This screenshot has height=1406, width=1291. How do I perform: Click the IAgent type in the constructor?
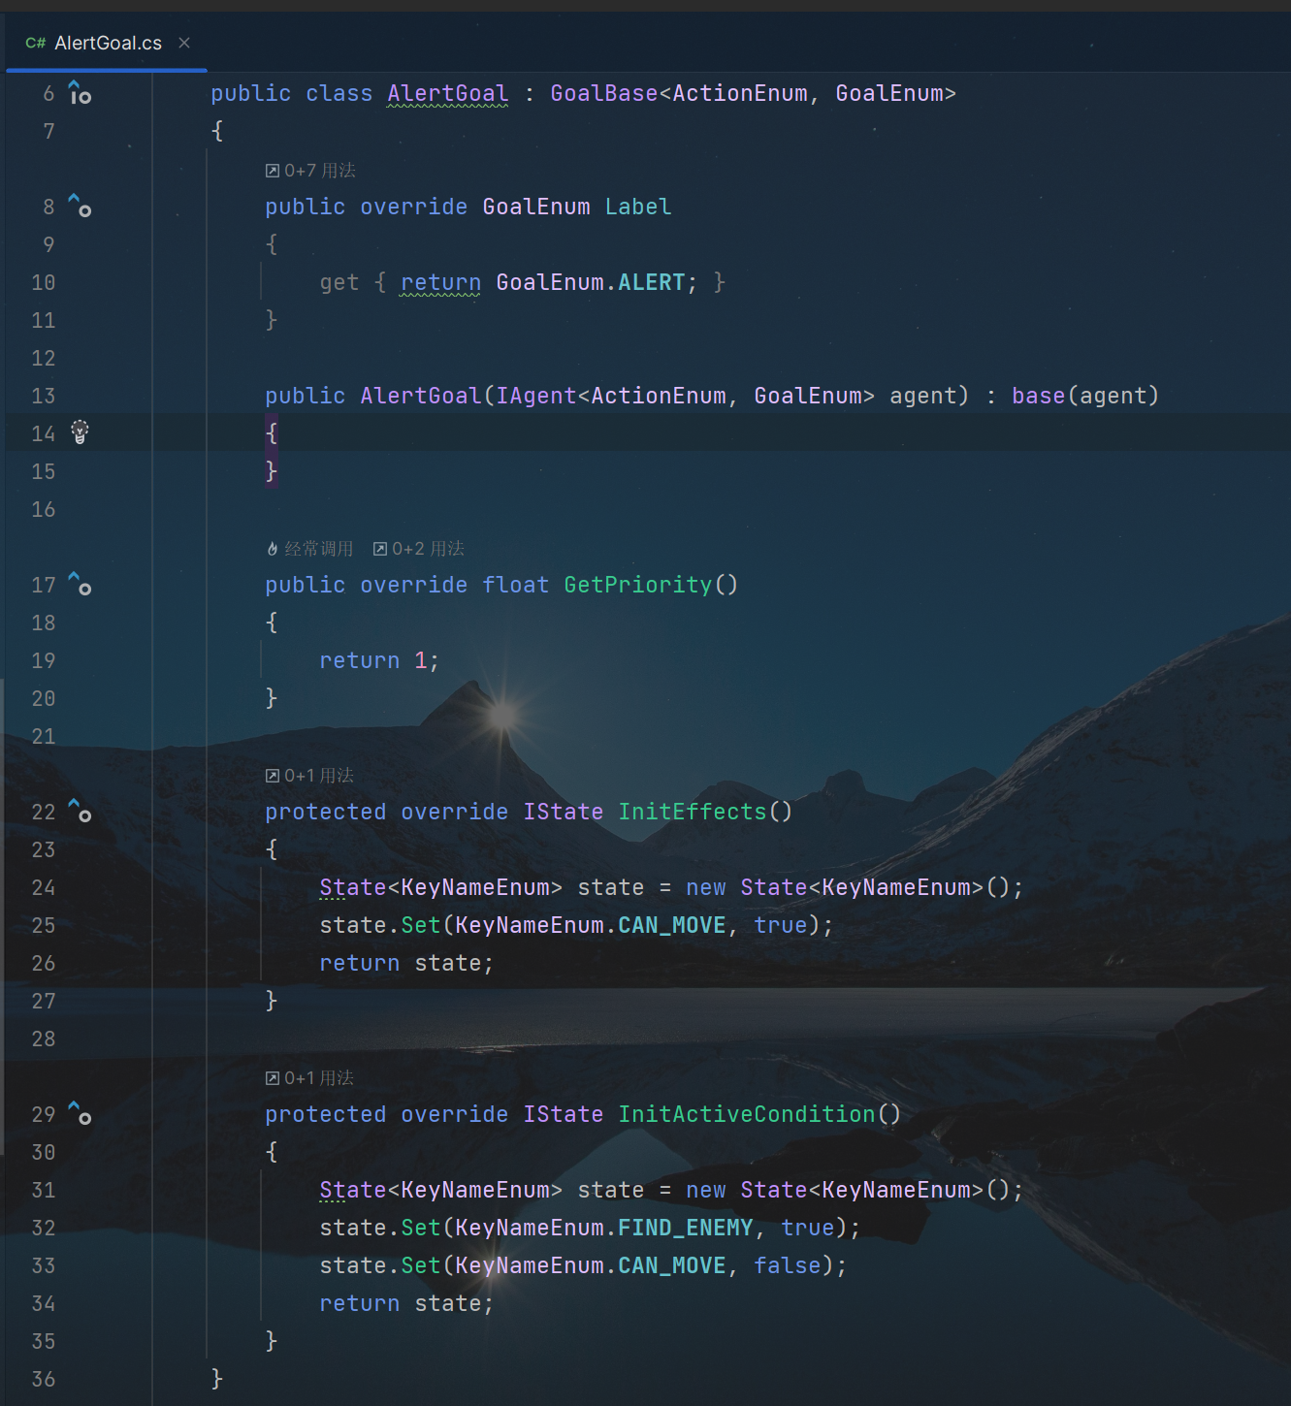(536, 396)
